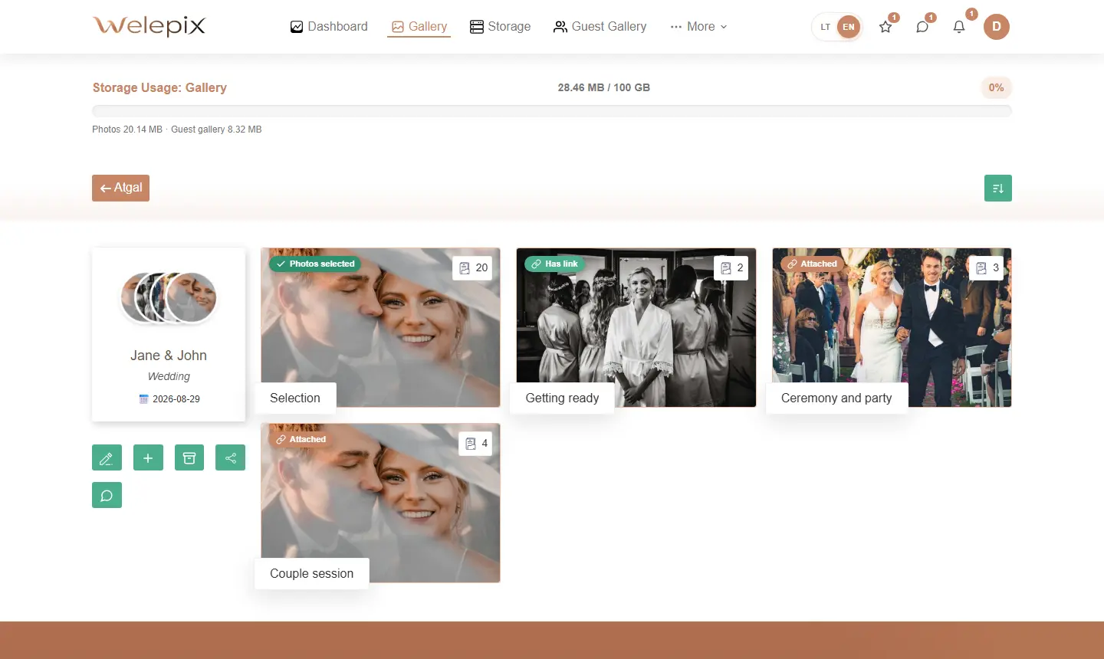
Task: Click the Attached badge on Ceremony and party
Action: tap(812, 264)
